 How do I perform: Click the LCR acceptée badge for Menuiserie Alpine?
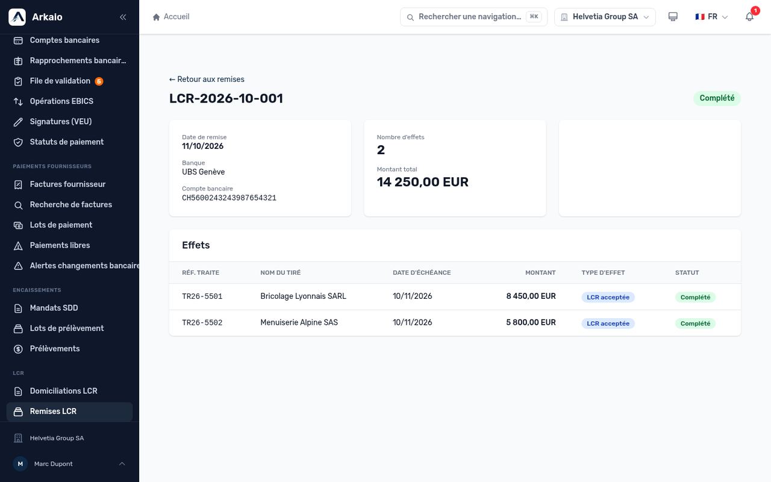point(608,324)
